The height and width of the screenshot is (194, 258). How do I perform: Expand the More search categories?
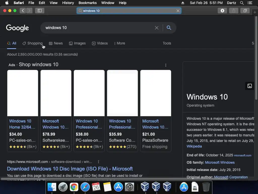pos(119,43)
